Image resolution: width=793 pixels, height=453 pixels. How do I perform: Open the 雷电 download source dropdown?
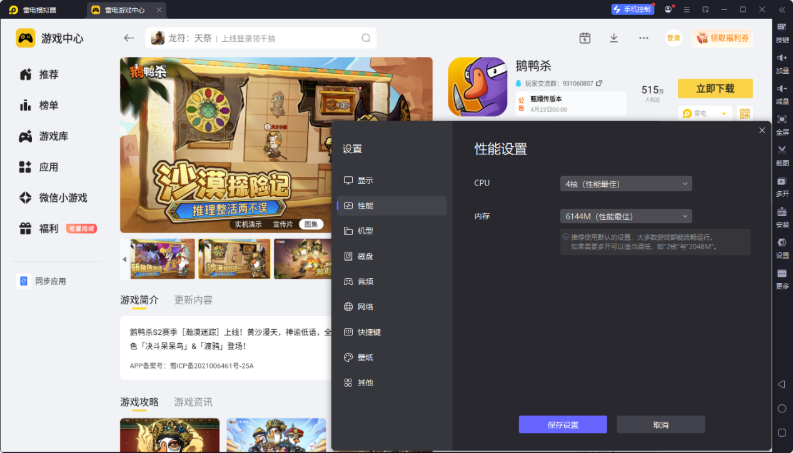coord(705,114)
